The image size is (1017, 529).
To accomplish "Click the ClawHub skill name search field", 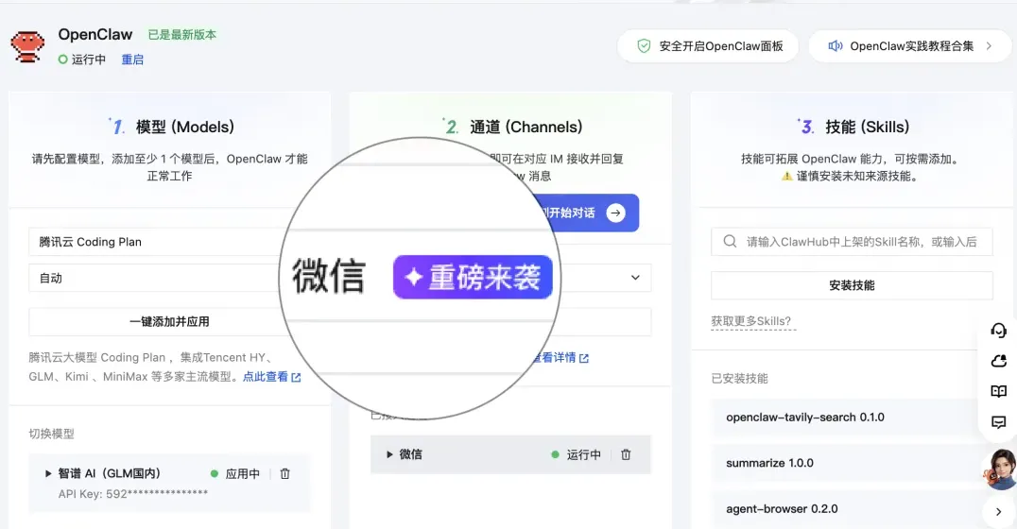I will pos(852,242).
